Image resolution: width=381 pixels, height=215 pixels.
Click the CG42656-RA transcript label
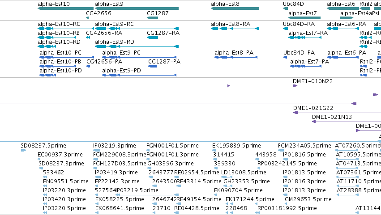coord(104,33)
